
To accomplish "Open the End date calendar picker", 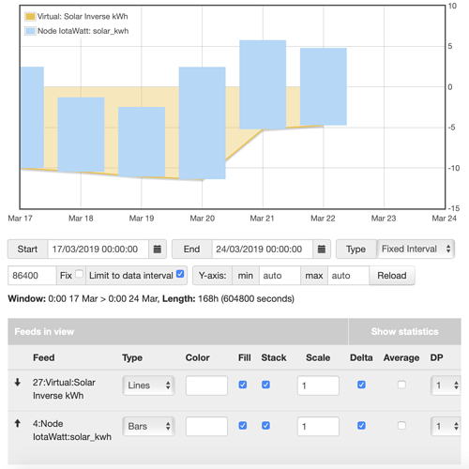I will tap(322, 250).
